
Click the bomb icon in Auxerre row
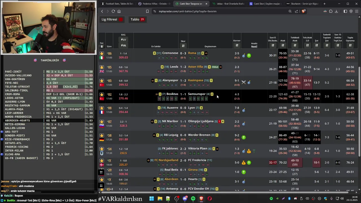244,110
